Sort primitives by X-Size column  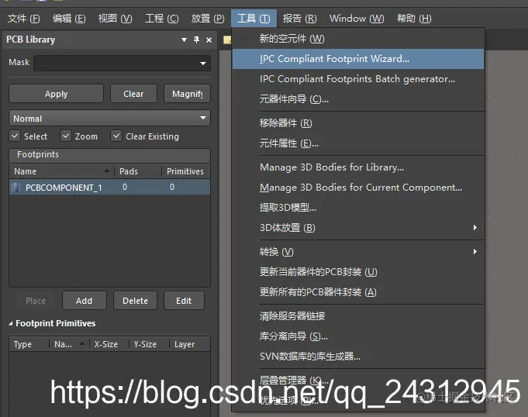click(x=109, y=344)
